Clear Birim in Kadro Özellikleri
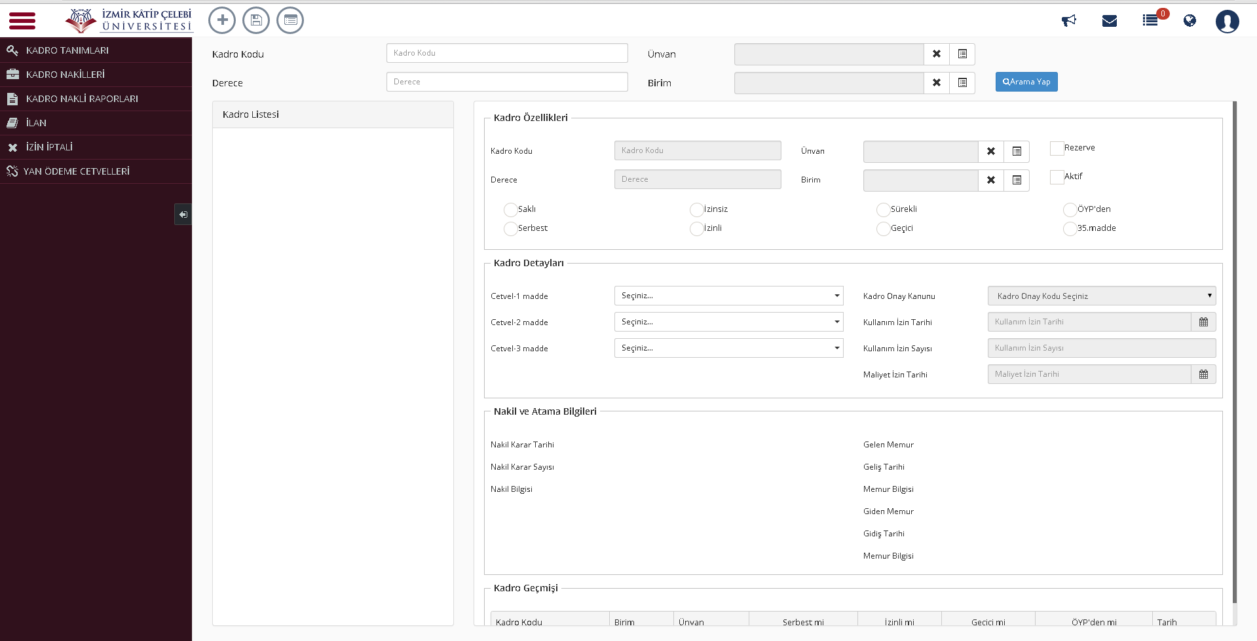Image resolution: width=1257 pixels, height=641 pixels. point(991,181)
